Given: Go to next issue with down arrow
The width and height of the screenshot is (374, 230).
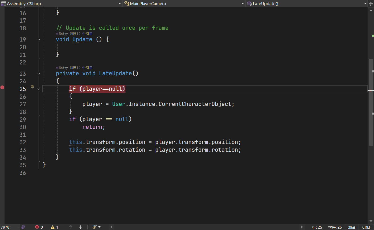Looking at the screenshot, I should (80, 227).
